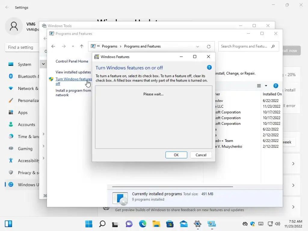
Task: Launch Microsoft Edge from taskbar
Action: click(143, 224)
